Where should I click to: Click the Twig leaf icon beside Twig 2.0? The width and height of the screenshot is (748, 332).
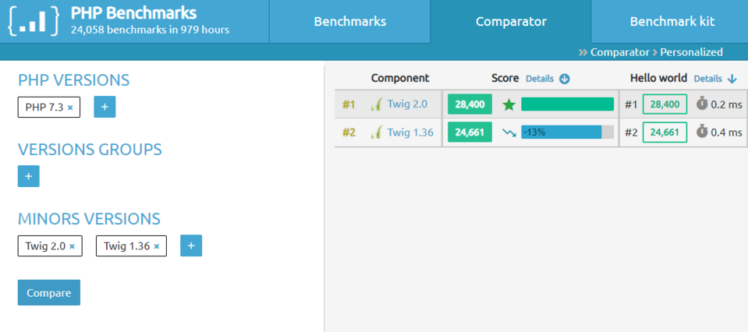click(377, 104)
